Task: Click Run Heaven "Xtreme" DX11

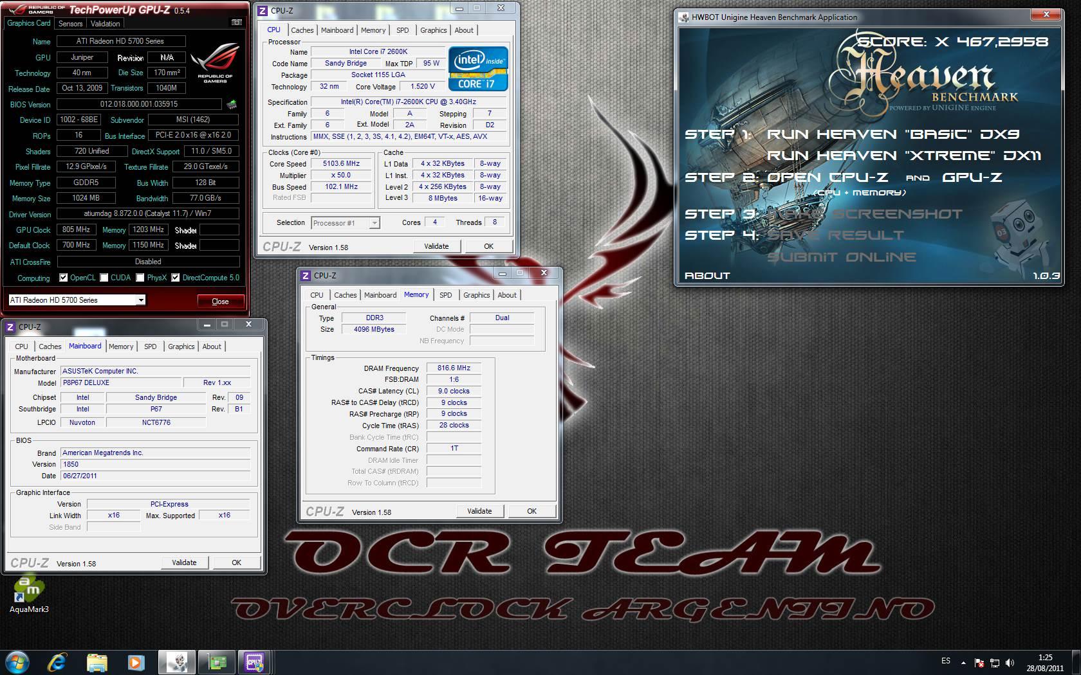Action: click(903, 156)
